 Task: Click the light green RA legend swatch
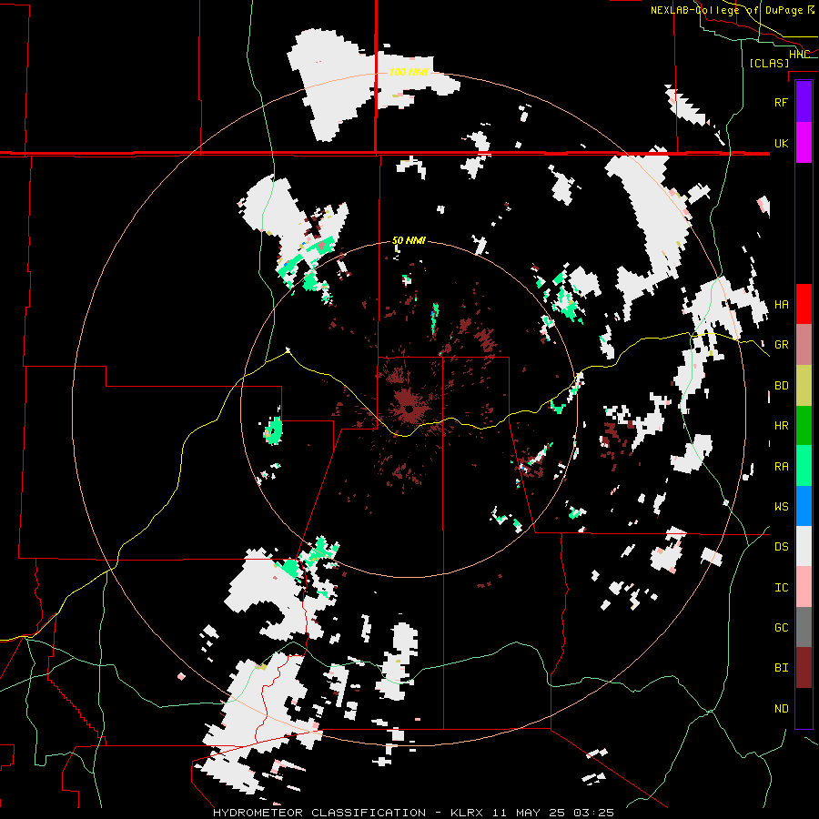(804, 466)
